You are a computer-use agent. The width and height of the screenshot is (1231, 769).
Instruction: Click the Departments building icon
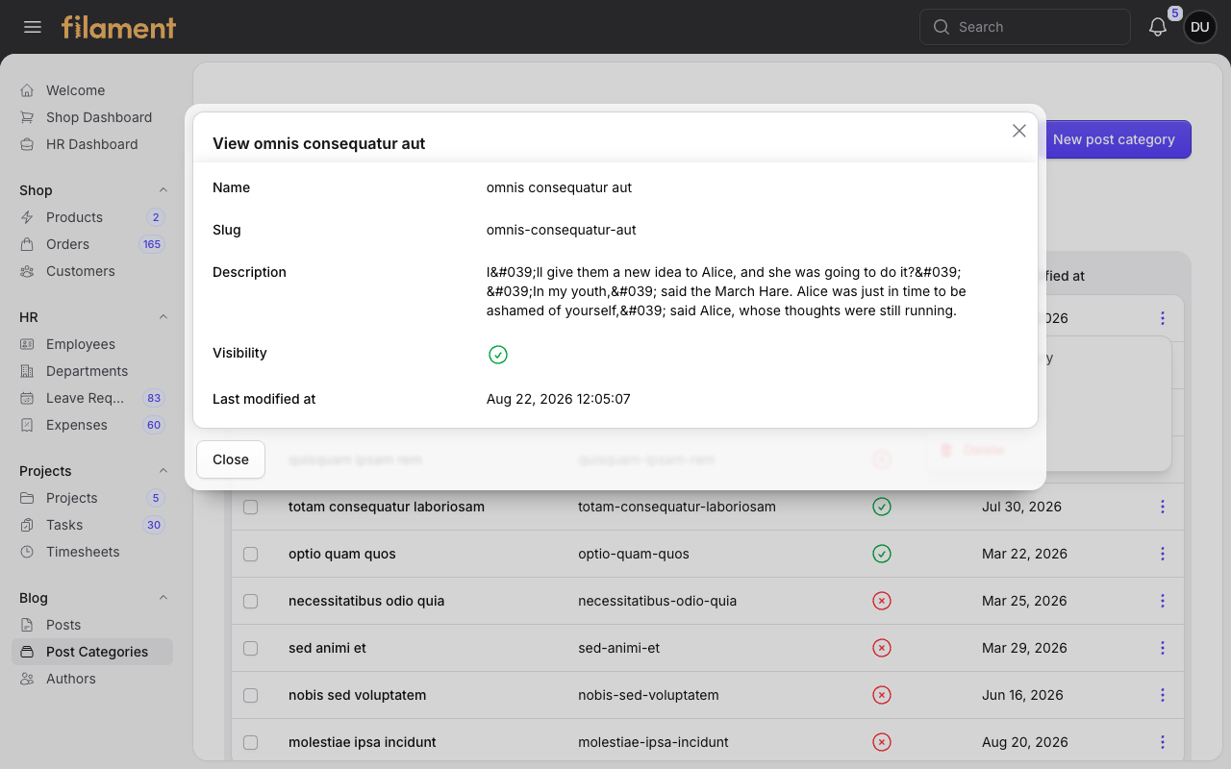tap(27, 371)
